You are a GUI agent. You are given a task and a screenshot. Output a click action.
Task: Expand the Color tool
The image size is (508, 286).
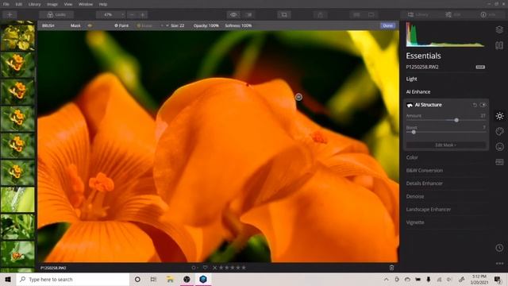point(412,157)
